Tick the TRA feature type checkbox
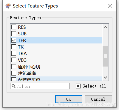The image size is (119, 110). pos(14,53)
